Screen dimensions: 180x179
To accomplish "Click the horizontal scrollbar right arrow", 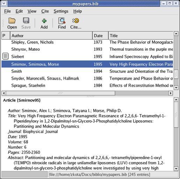I will click(x=171, y=93).
